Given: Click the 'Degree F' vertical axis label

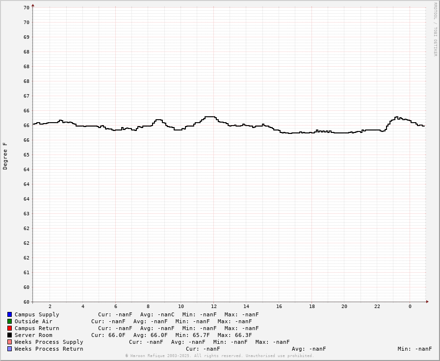Looking at the screenshot, I should tap(5, 156).
